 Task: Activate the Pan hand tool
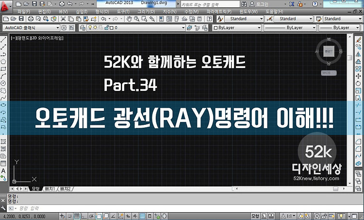click(129, 19)
